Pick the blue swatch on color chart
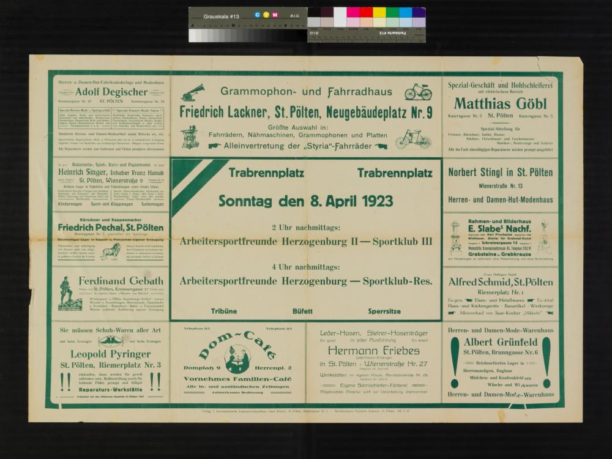 405,12
